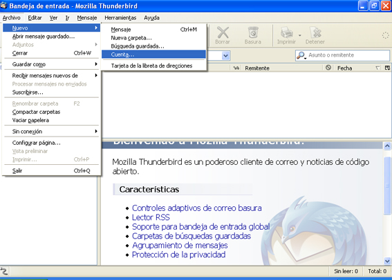Open Soporte para bandeja de entrada global
This screenshot has width=392, height=280.
pyautogui.click(x=200, y=227)
